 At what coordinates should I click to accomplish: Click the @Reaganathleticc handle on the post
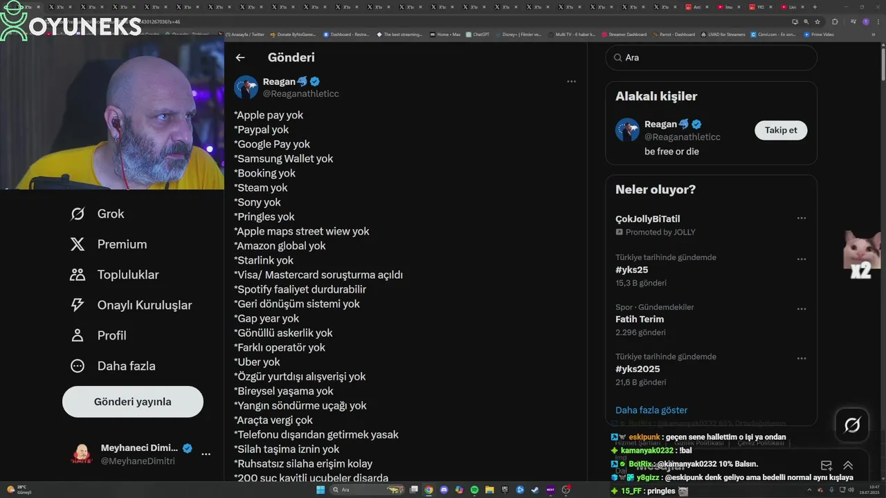[x=300, y=93]
